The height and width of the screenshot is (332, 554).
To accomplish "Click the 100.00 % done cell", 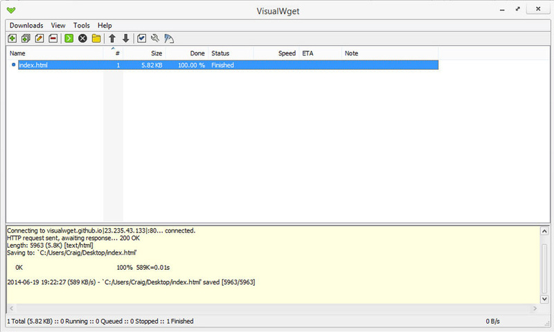I will pyautogui.click(x=191, y=65).
